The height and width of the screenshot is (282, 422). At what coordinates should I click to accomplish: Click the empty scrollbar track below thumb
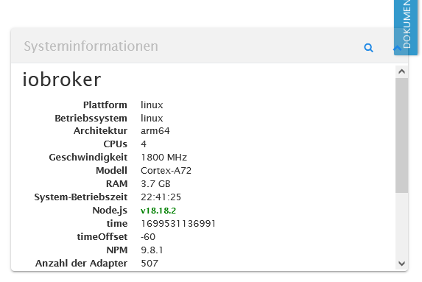pos(402,225)
